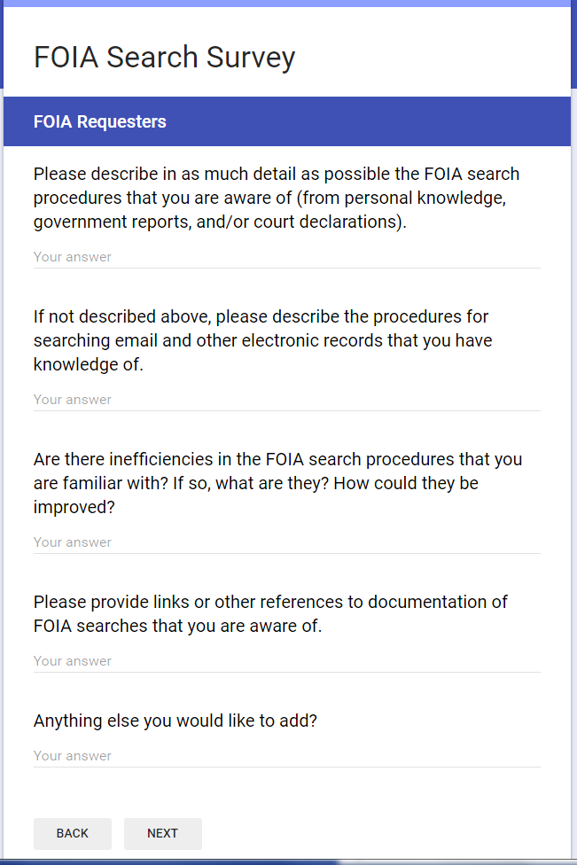Click the lavender page margin at the right edge
This screenshot has height=865, width=577.
coord(573,443)
